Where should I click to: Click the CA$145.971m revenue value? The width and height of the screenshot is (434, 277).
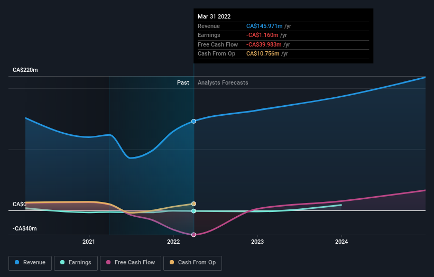click(x=264, y=26)
